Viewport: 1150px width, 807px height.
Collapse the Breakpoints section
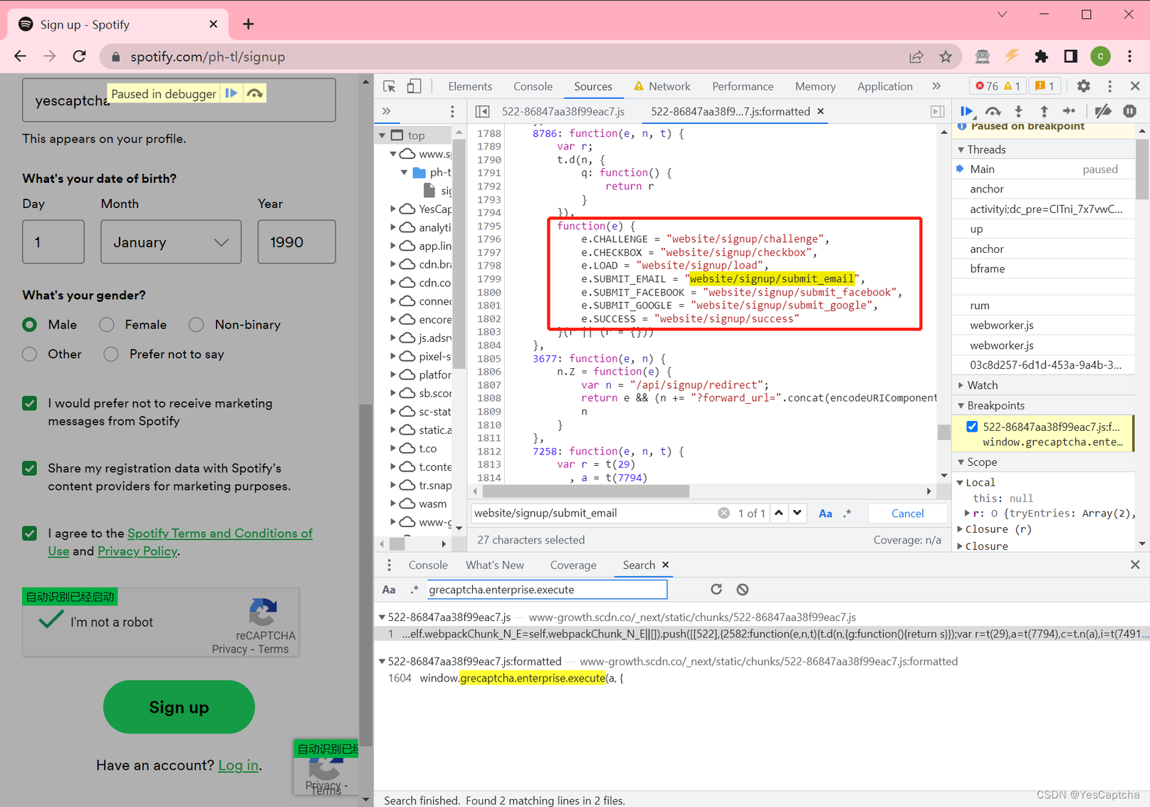pos(961,405)
